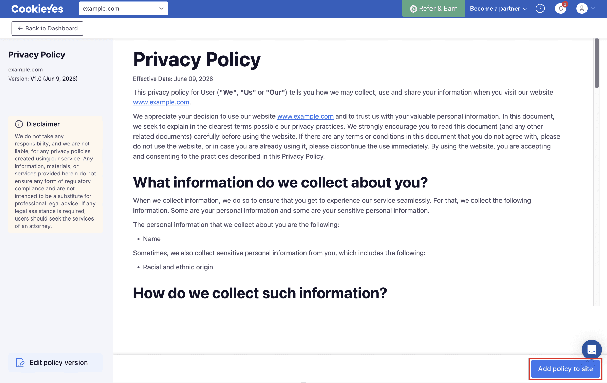Click the Refer & Earn coin icon

(x=413, y=9)
